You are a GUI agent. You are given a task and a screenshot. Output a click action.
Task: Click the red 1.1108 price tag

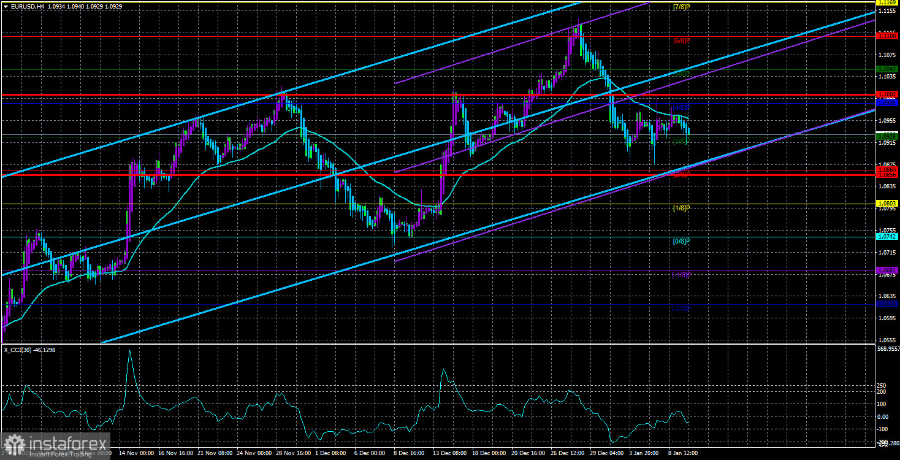tap(887, 36)
